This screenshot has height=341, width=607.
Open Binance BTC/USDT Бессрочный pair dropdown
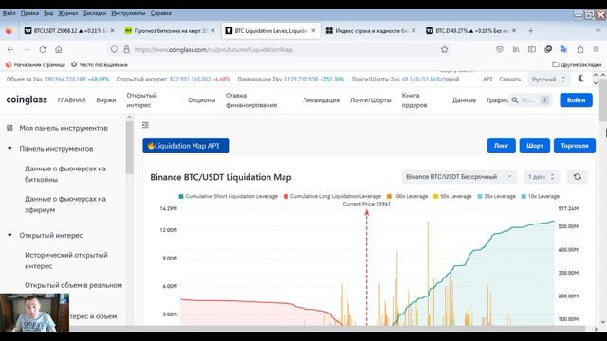(x=459, y=177)
